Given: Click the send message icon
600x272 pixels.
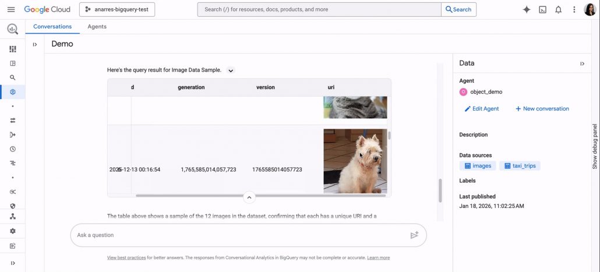Looking at the screenshot, I should (414, 235).
